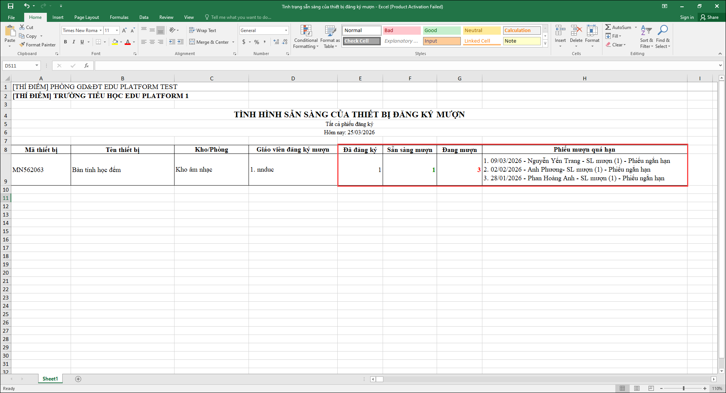
Task: Center text horizontally
Action: pos(152,42)
